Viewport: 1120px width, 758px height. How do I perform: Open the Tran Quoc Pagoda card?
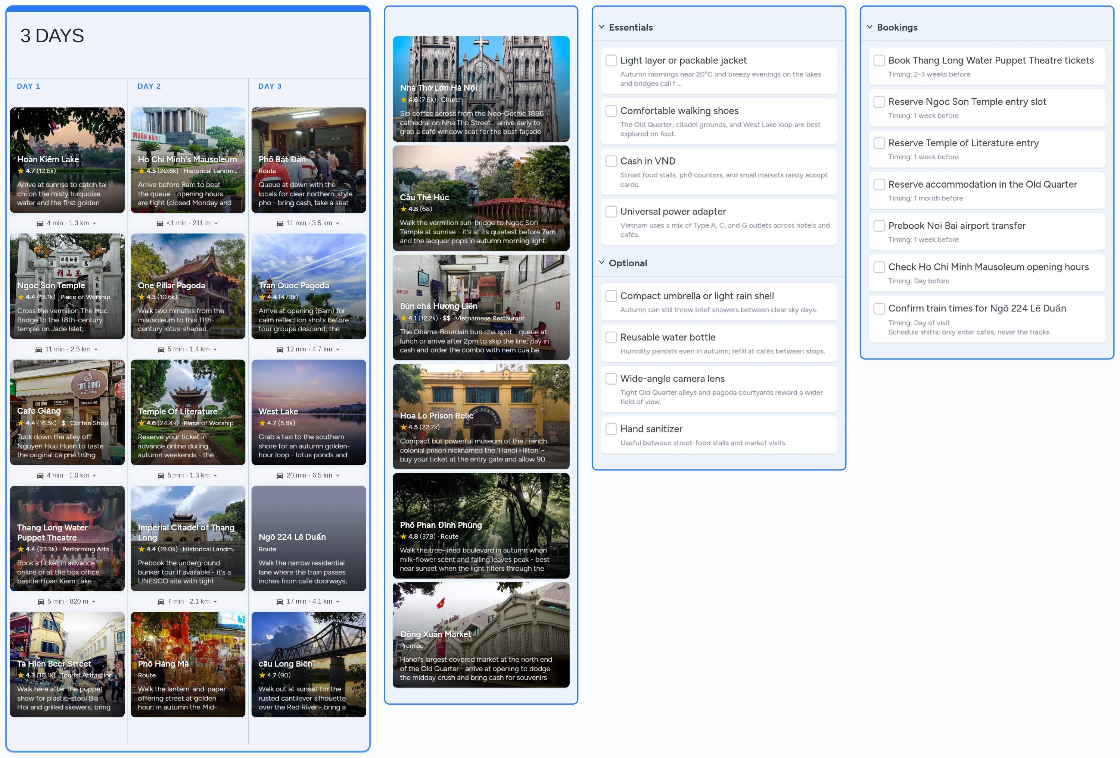pos(309,286)
